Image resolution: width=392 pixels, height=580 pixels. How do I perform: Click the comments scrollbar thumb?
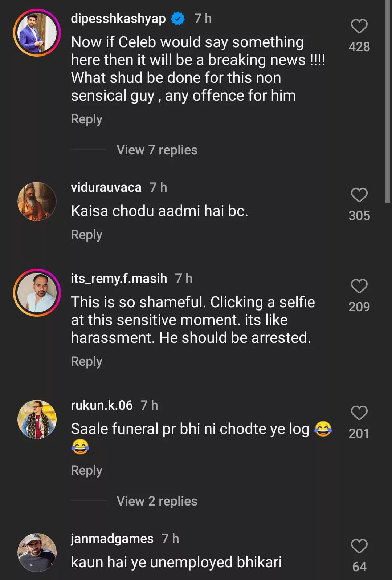coord(387,102)
